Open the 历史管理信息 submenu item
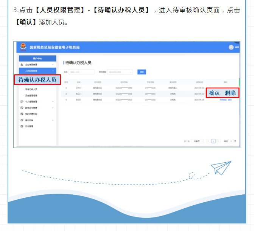This screenshot has width=254, height=231. (31, 95)
